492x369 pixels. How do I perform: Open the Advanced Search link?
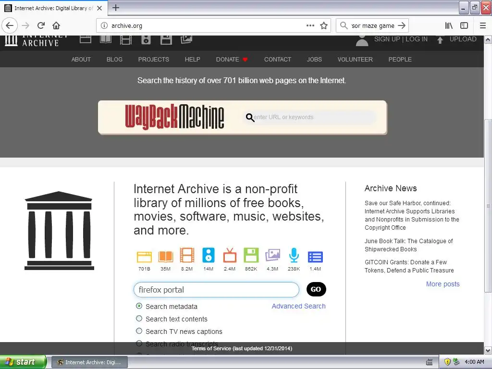[298, 306]
